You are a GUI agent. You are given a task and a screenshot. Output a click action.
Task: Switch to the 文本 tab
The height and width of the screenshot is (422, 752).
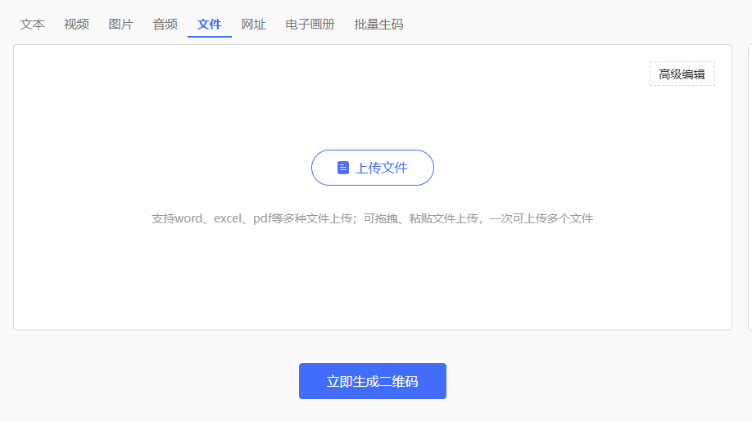pos(33,25)
